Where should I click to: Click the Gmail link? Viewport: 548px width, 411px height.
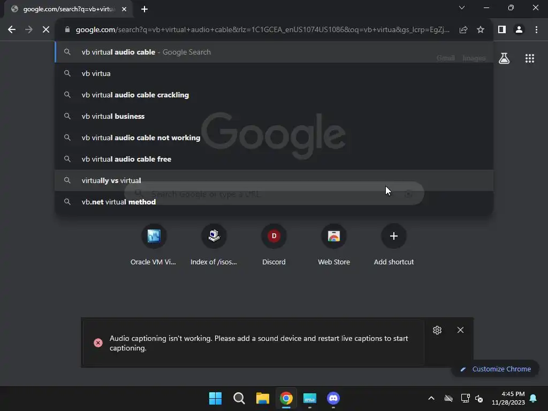[x=446, y=58]
